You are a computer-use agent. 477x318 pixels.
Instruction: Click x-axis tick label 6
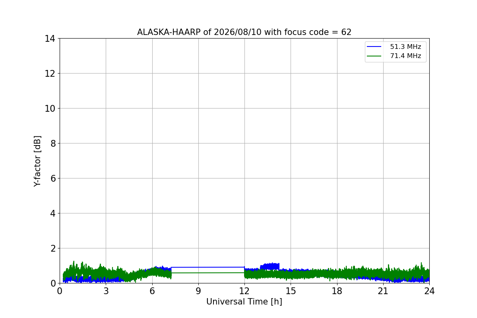(x=152, y=291)
